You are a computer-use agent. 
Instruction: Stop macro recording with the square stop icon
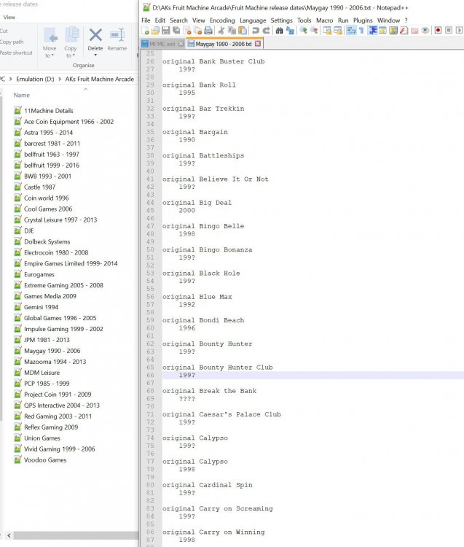coord(449,31)
